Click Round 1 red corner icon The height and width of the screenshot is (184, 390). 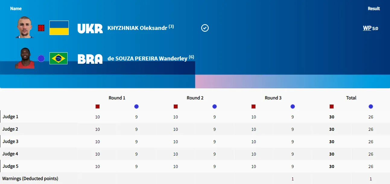point(97,106)
